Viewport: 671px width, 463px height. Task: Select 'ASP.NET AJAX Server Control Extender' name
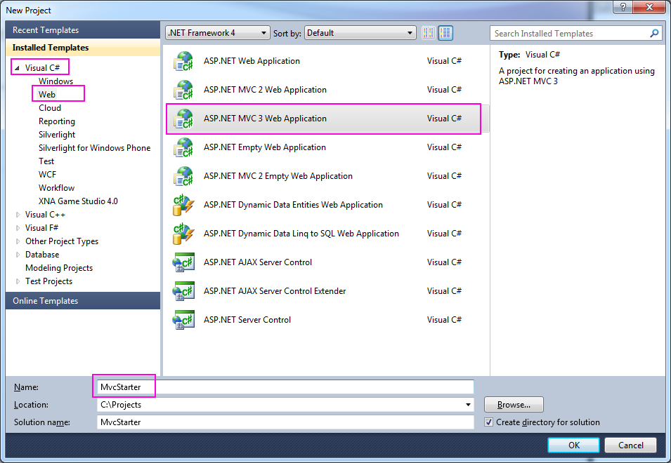[274, 291]
